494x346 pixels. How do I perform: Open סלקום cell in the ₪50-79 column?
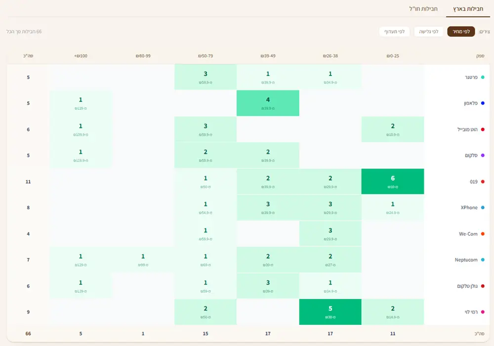tap(206, 155)
